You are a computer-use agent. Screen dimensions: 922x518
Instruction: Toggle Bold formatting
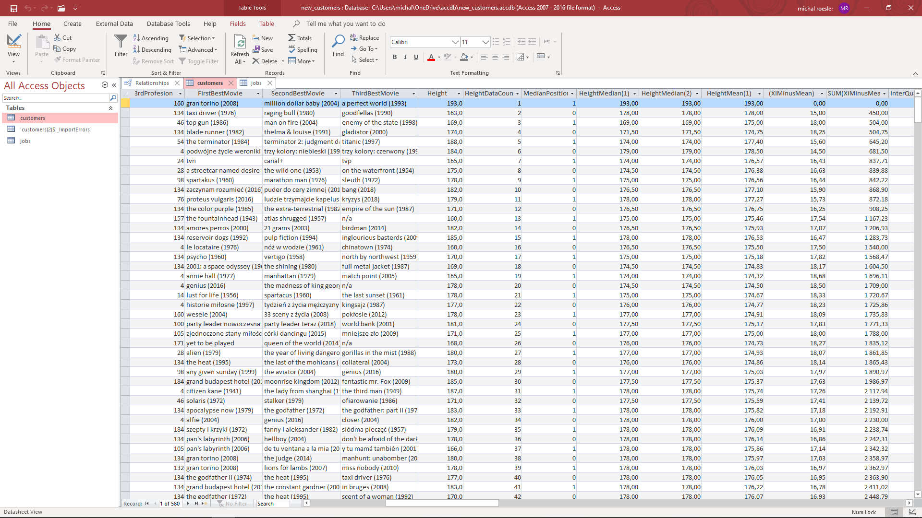click(x=395, y=57)
